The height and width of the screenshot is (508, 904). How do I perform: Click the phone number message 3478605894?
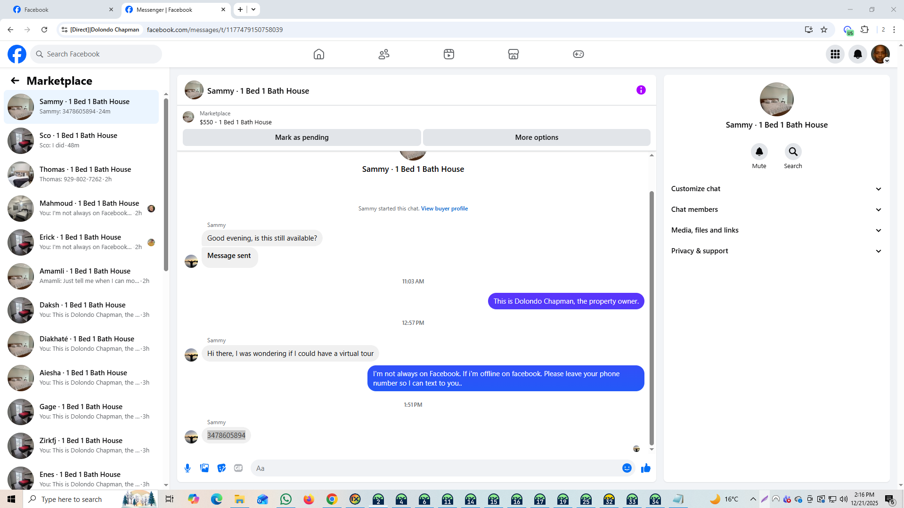pos(226,435)
